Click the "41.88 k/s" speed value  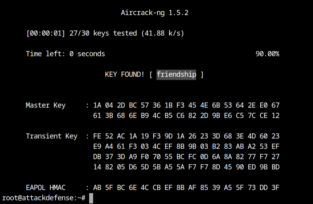162,33
